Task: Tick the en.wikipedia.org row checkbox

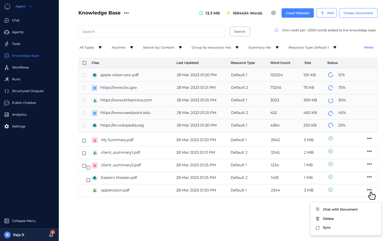Action: [84, 125]
